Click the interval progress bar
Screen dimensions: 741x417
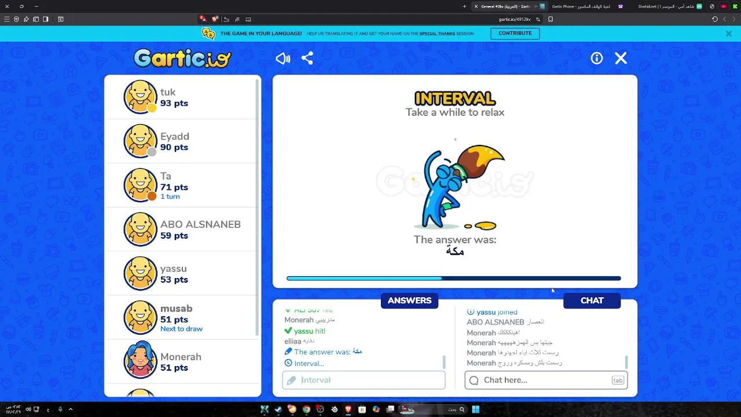coord(454,279)
